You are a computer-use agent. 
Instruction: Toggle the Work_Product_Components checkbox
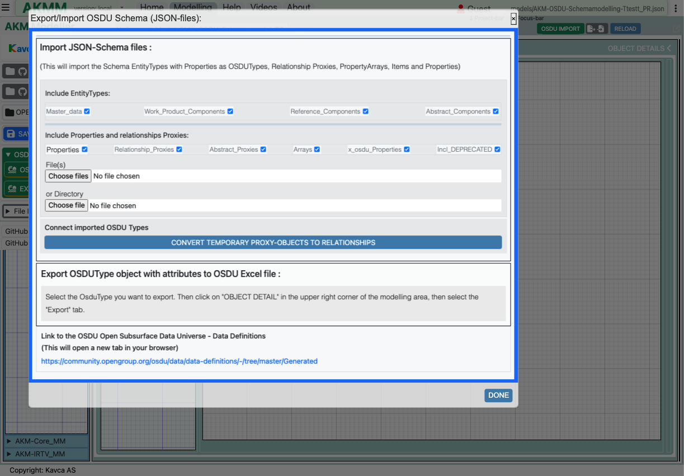point(230,111)
